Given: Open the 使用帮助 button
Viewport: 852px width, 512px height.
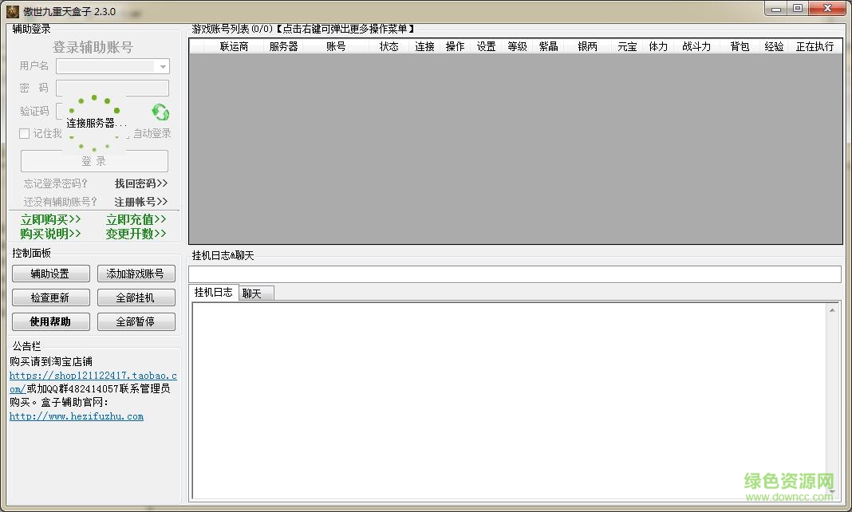Looking at the screenshot, I should pos(50,321).
